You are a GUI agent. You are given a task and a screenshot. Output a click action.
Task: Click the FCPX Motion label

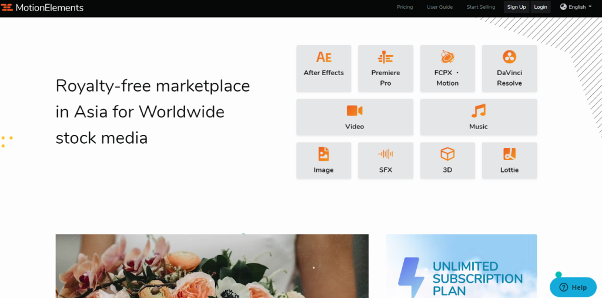447,78
